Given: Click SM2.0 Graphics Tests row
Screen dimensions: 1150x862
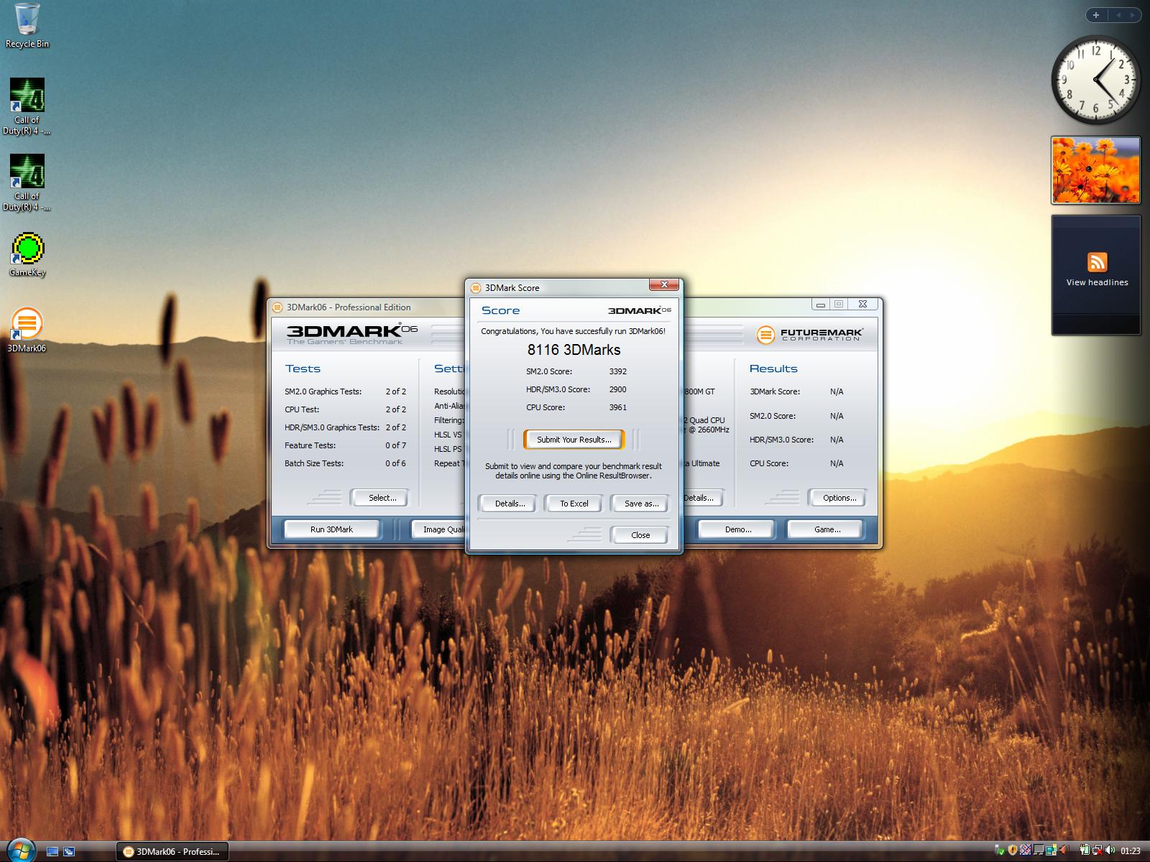Looking at the screenshot, I should tap(345, 391).
